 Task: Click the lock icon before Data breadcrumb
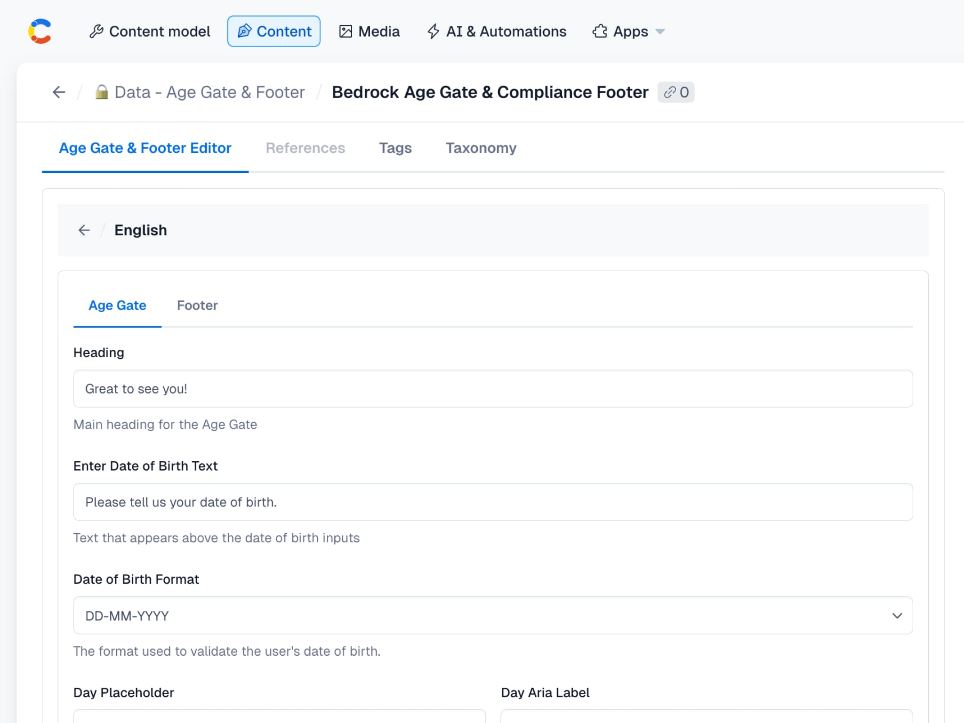[102, 92]
